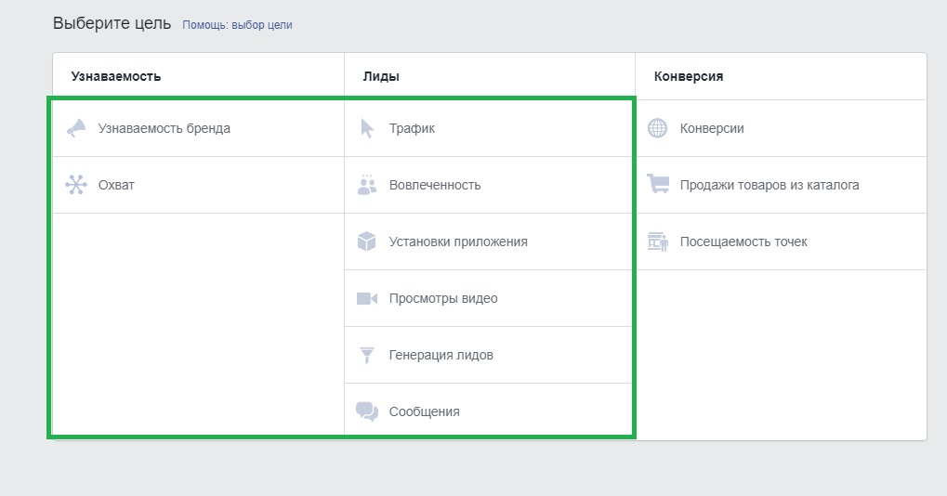
Task: Click the storefront icon beside Посещаемость точек
Action: pyautogui.click(x=658, y=241)
